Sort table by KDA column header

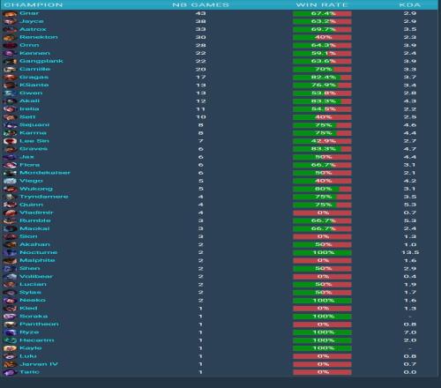click(410, 5)
